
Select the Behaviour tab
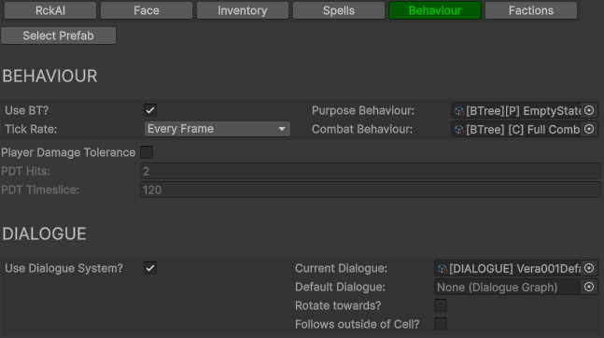coord(435,10)
